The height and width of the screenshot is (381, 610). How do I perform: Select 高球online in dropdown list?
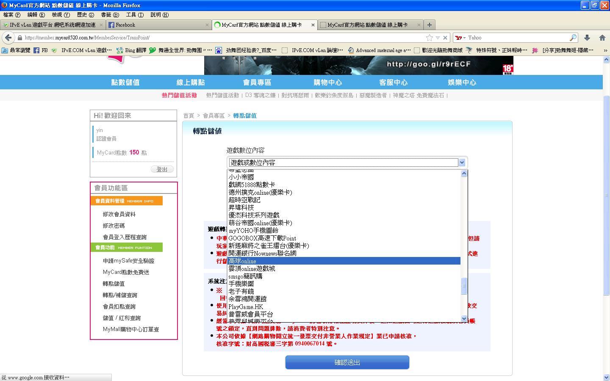[x=344, y=261]
